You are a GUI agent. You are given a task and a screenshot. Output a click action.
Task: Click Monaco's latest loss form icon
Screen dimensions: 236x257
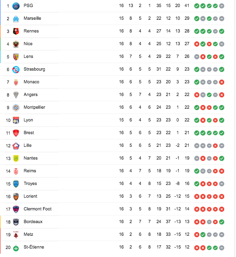coord(221,82)
